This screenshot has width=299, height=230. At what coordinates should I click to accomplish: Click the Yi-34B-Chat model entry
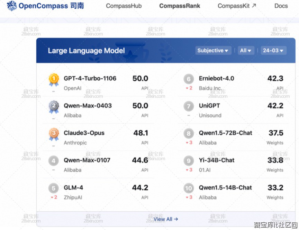click(217, 160)
